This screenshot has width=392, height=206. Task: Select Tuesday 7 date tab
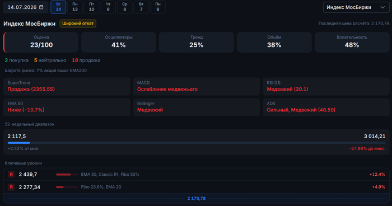(141, 7)
